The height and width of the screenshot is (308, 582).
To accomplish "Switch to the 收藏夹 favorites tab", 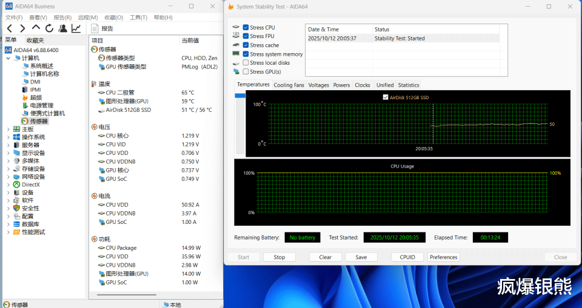I will point(35,41).
